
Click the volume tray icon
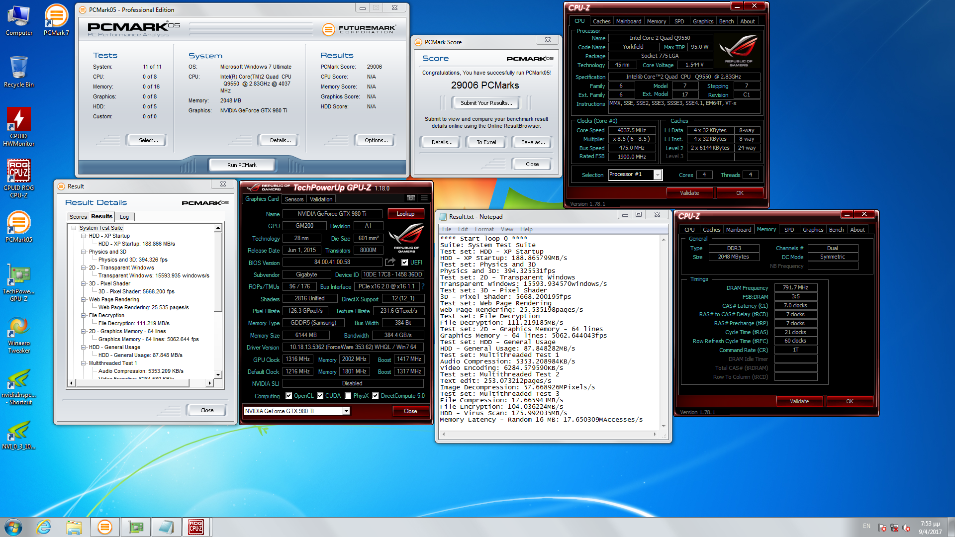tap(906, 528)
